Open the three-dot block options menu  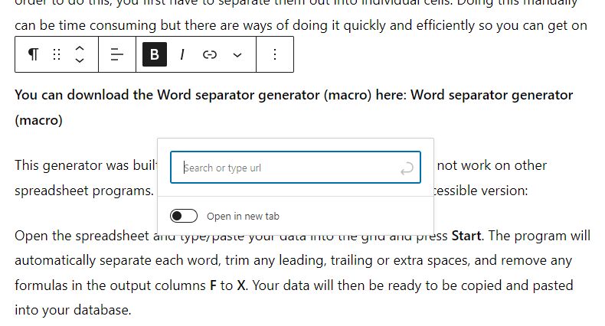(x=275, y=54)
